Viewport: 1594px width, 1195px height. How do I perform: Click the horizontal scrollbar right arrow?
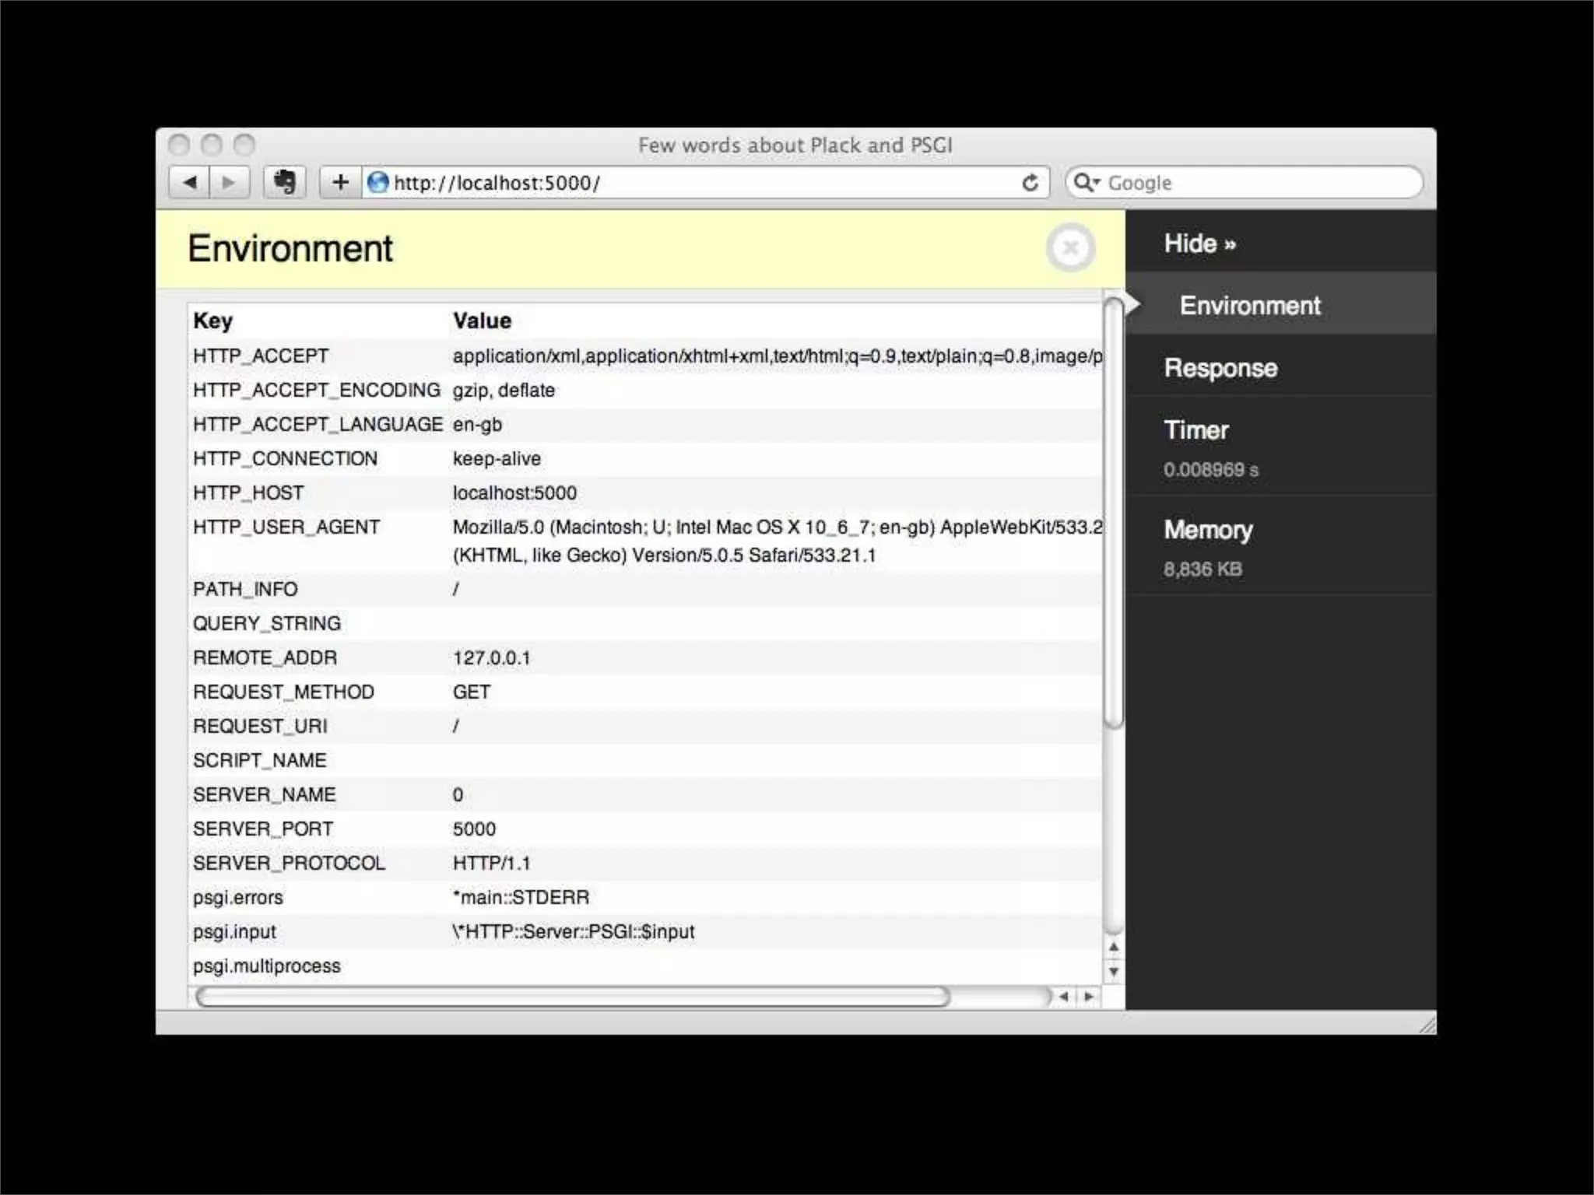(1089, 997)
